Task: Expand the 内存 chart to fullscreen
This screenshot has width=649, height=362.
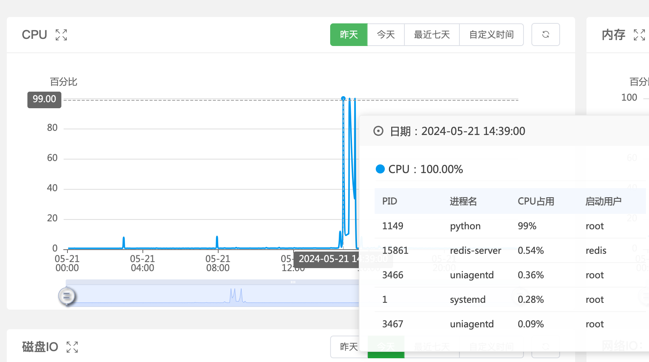Action: tap(639, 35)
